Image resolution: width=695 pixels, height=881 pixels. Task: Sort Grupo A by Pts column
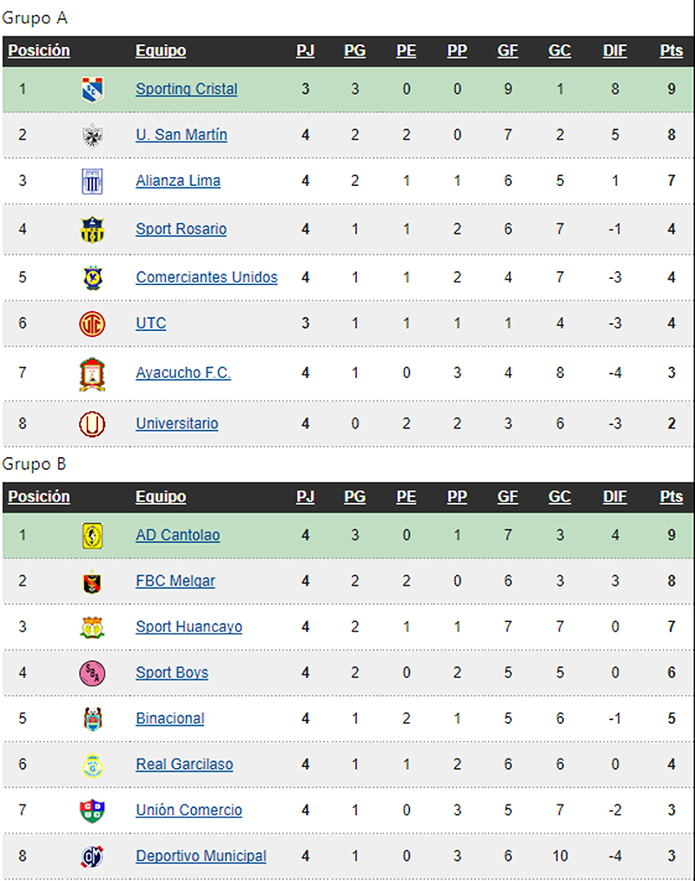[672, 50]
